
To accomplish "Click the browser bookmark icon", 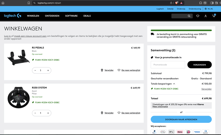I will tap(29, 3).
